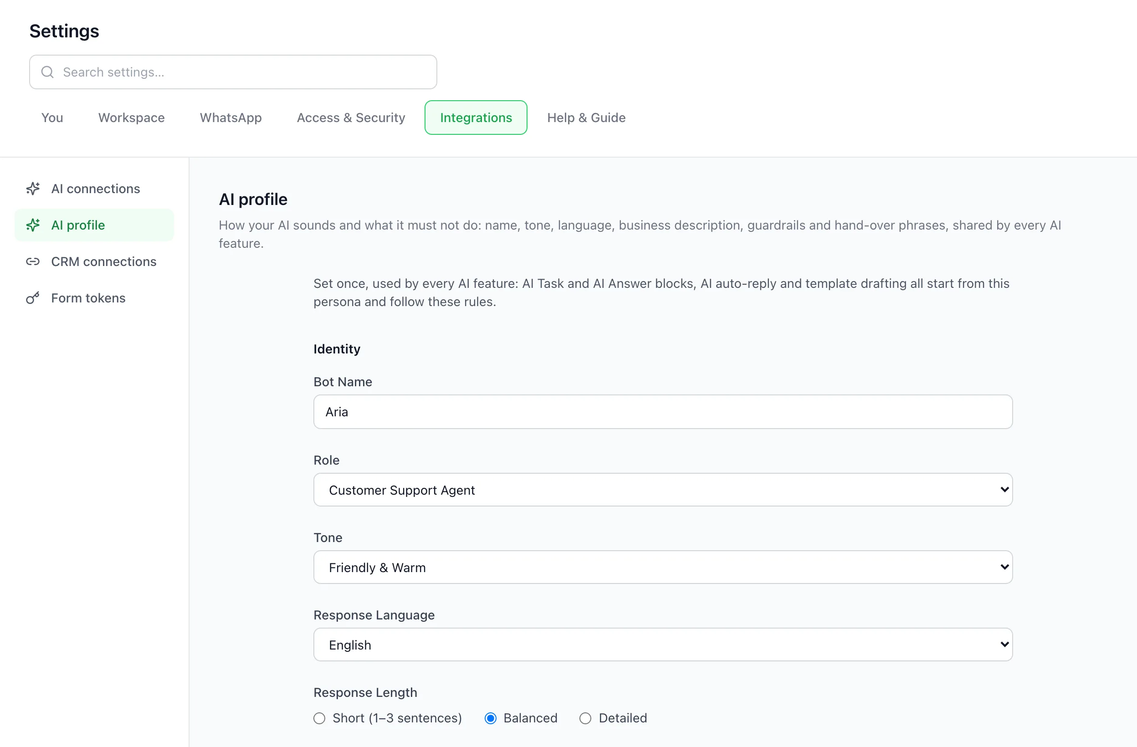Go to CRM connections section
Screen dimensions: 1137x747
coord(94,262)
